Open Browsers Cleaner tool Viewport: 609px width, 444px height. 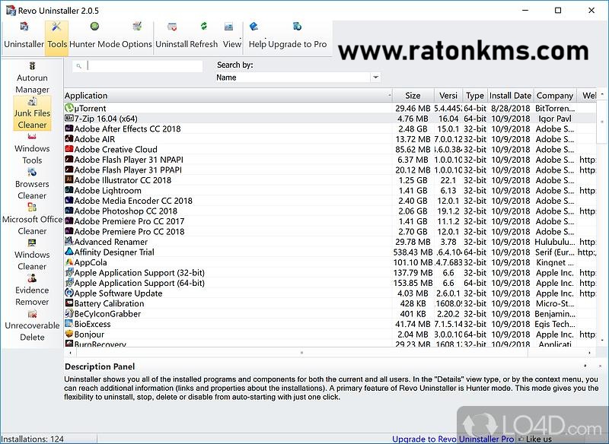32,184
